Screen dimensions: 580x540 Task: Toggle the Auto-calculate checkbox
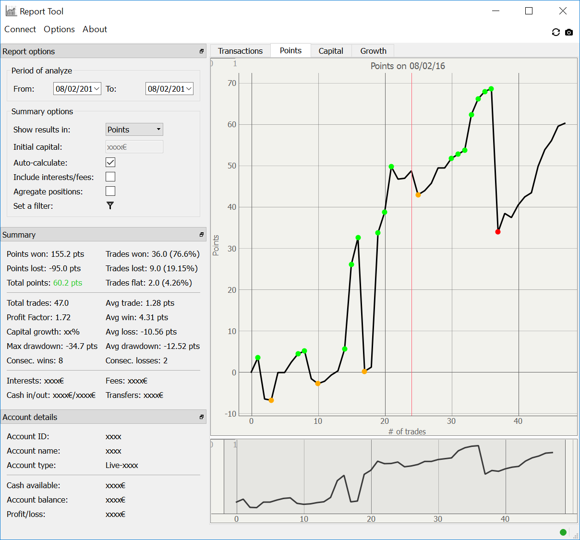pos(110,162)
